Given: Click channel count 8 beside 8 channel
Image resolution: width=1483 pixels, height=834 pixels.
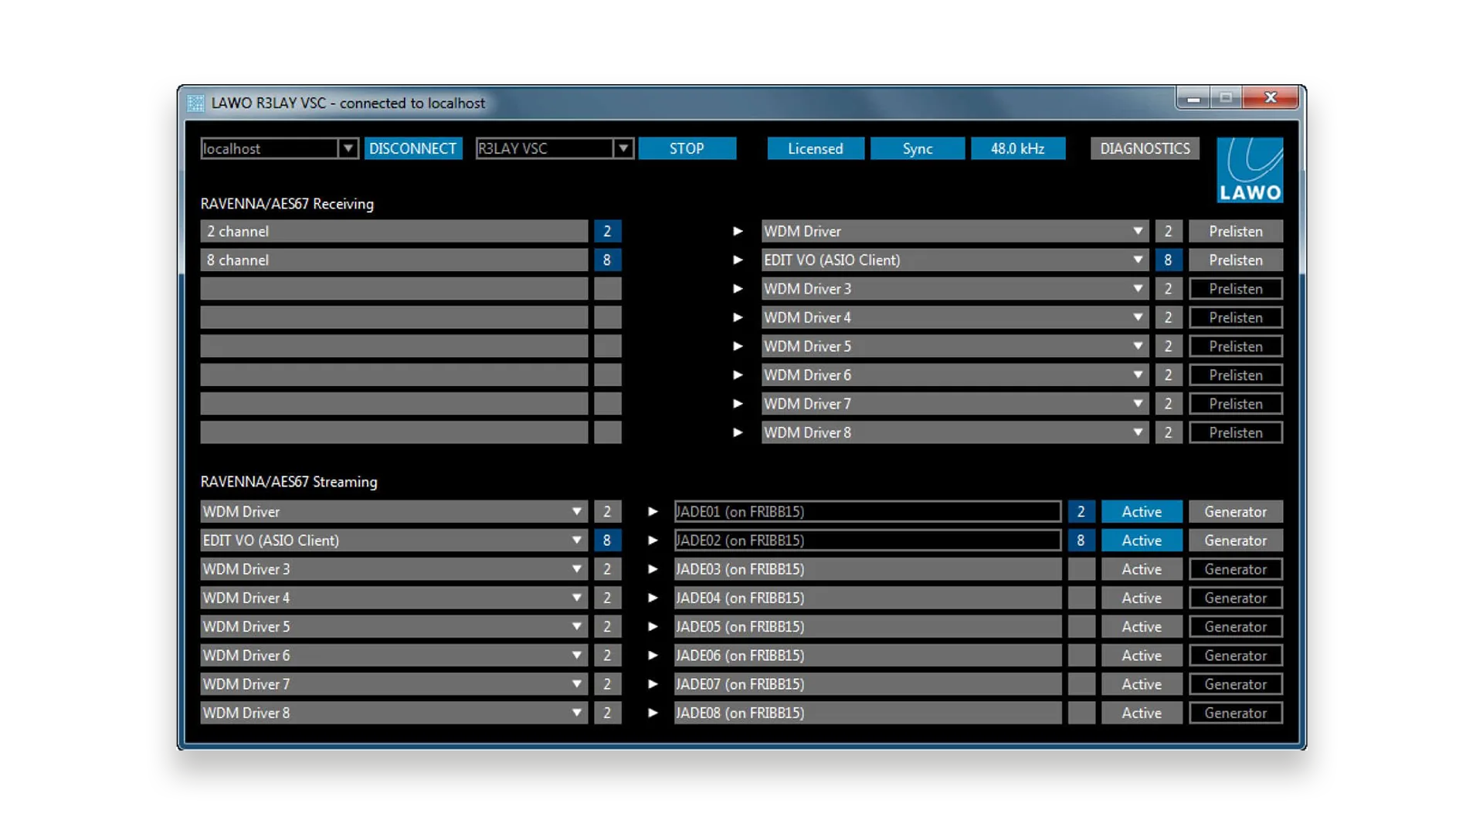Looking at the screenshot, I should (x=607, y=260).
